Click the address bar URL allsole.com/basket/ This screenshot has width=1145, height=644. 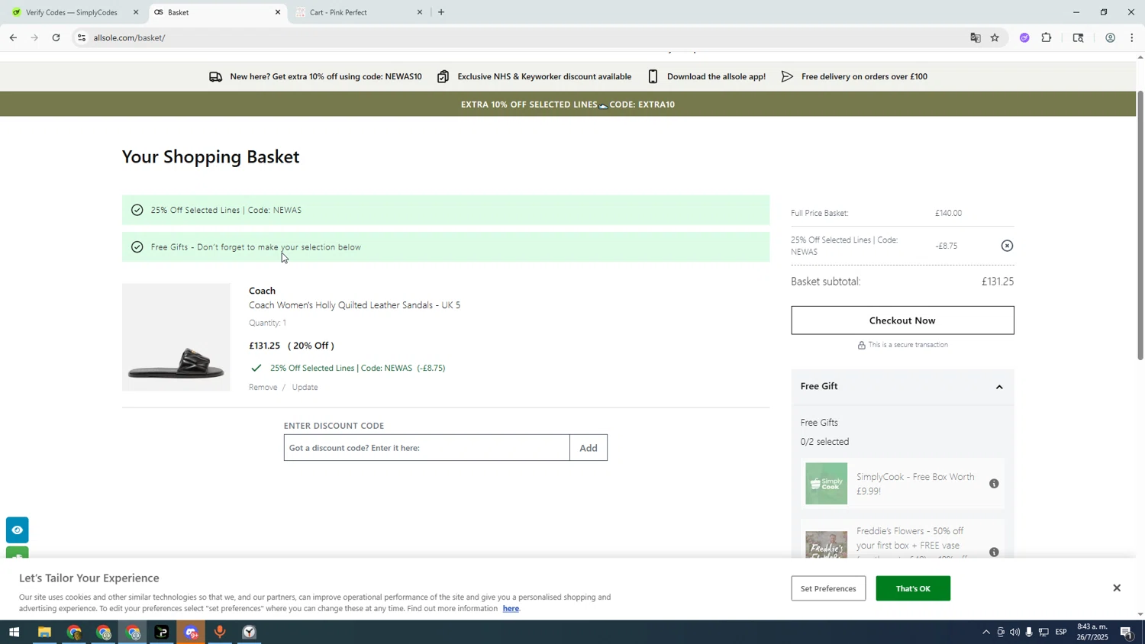tap(130, 37)
